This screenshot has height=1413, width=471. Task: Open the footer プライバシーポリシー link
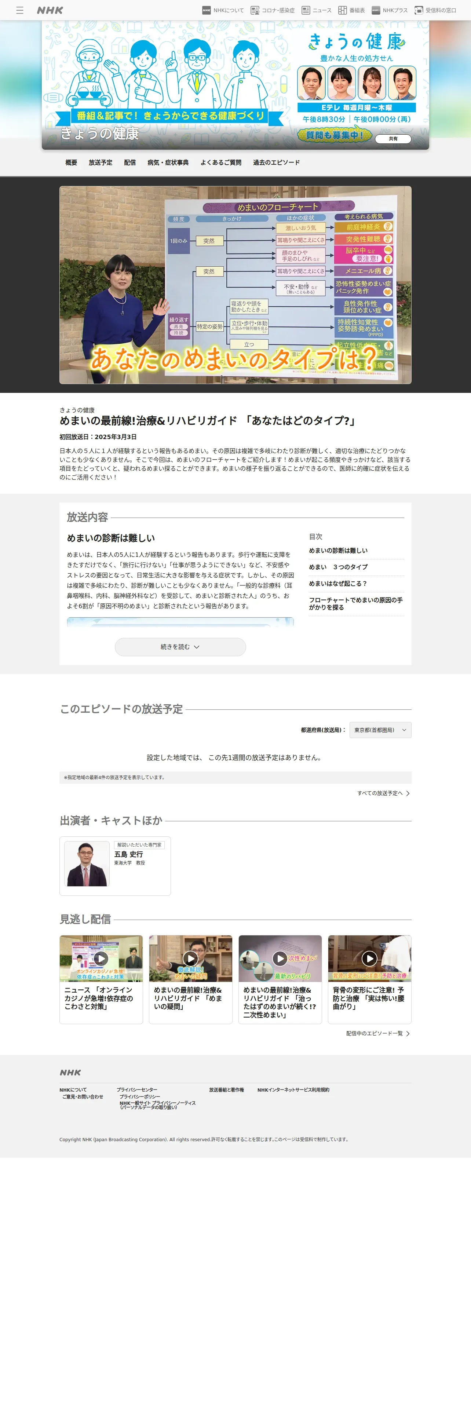click(140, 1097)
